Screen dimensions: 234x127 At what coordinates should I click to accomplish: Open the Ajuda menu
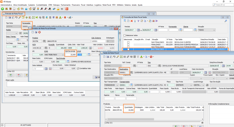pos(140,5)
